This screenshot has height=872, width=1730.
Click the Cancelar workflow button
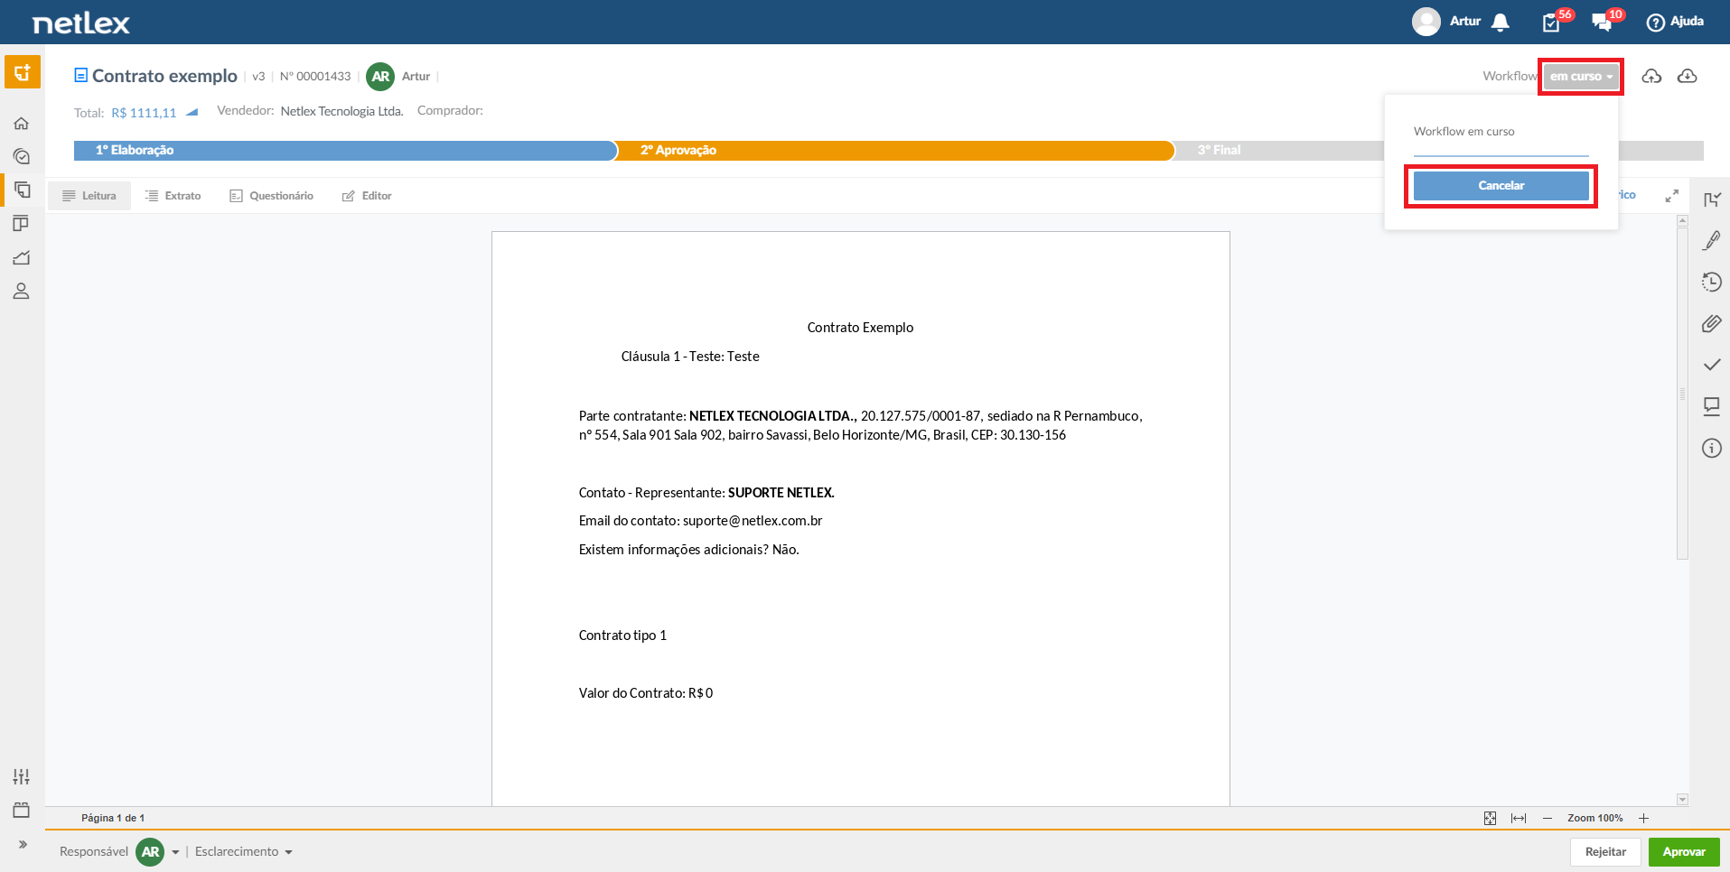tap(1501, 186)
